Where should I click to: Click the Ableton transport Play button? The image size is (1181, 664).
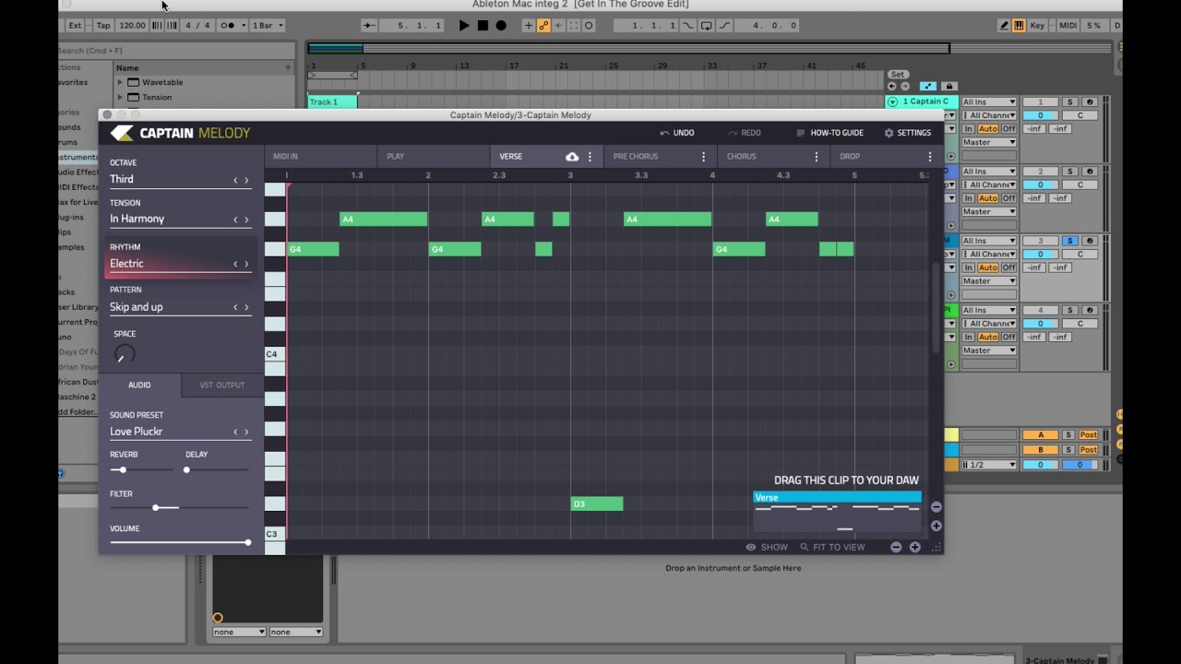(x=464, y=25)
